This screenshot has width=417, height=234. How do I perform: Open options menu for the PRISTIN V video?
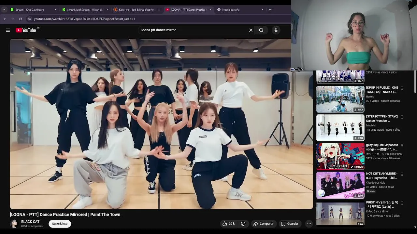[x=402, y=203]
